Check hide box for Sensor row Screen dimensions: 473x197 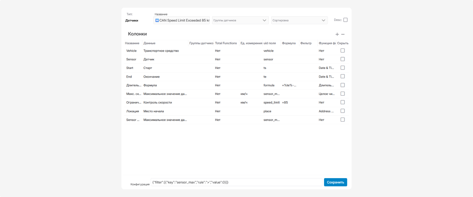click(x=343, y=59)
